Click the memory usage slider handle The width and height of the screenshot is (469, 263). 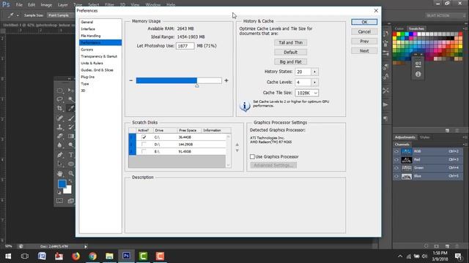[197, 85]
